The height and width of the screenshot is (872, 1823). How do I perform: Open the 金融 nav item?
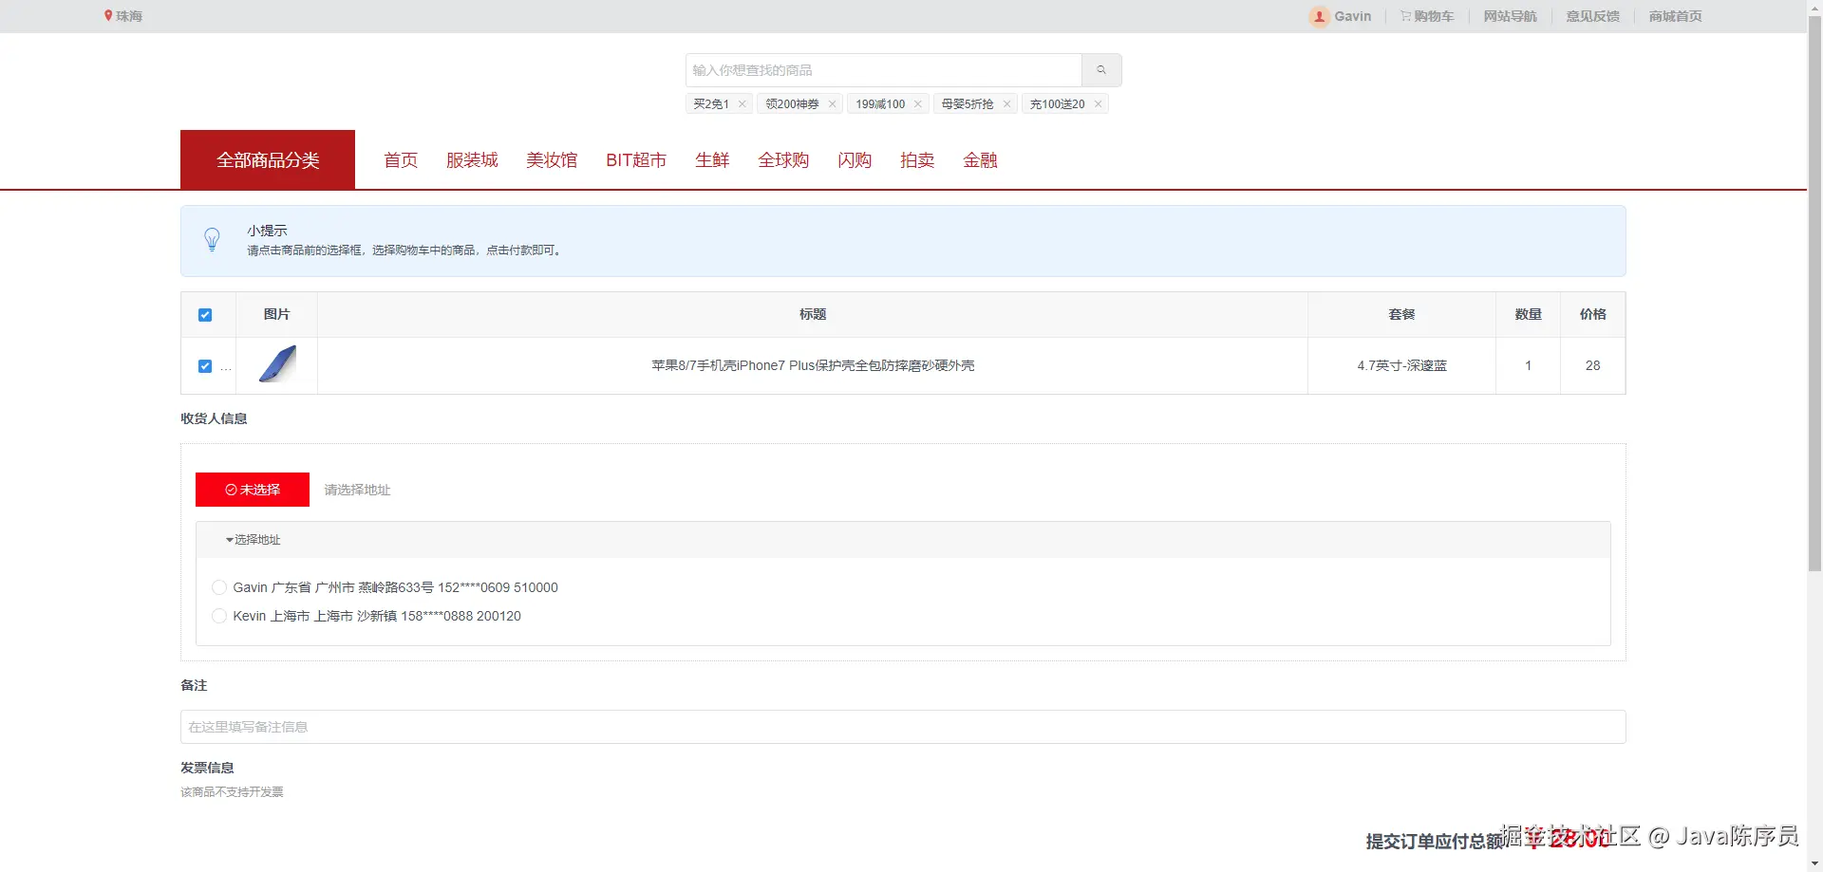coord(980,160)
